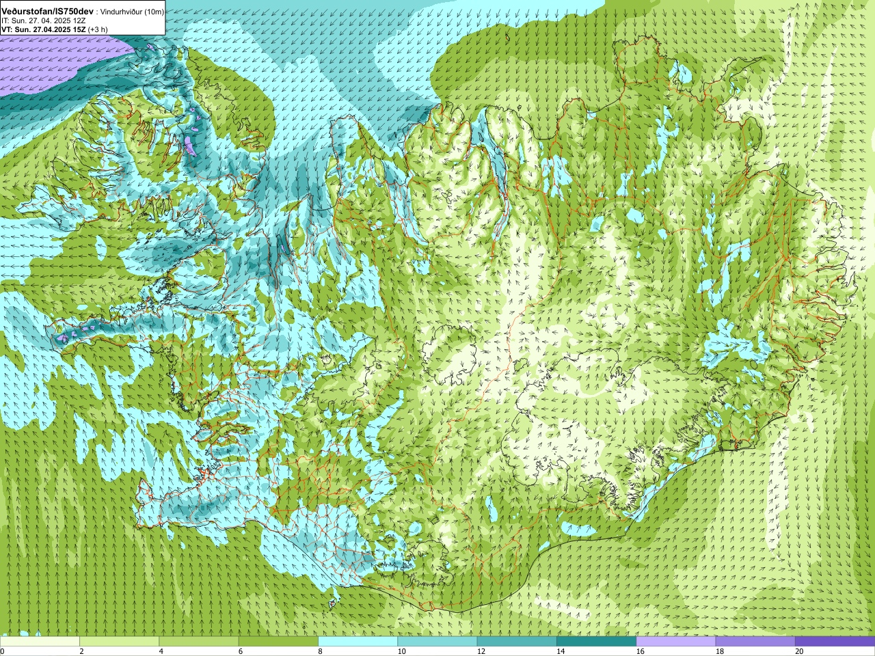Click the Veðurstofan/IS750dev title text
The width and height of the screenshot is (875, 656).
point(47,12)
